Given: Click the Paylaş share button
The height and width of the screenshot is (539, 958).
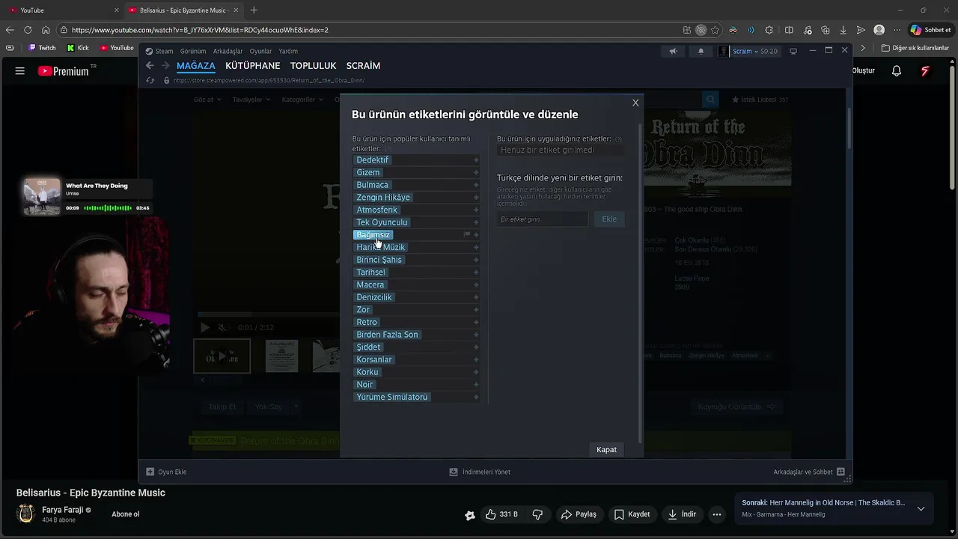Looking at the screenshot, I should [579, 514].
